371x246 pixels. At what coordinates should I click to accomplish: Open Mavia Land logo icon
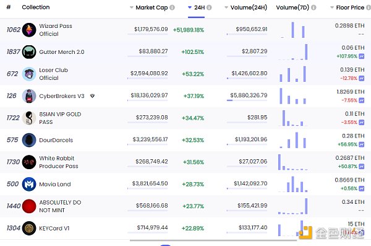pos(29,184)
